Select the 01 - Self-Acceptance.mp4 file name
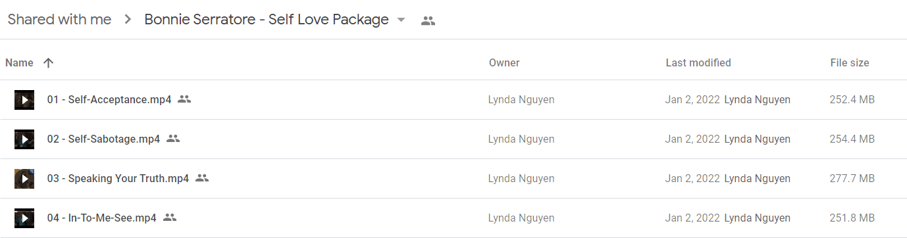907x238 pixels. (x=109, y=100)
